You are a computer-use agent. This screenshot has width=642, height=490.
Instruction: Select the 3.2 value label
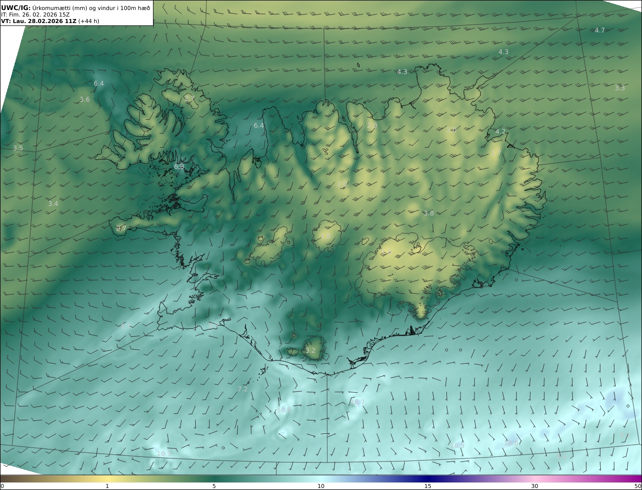coord(310,351)
